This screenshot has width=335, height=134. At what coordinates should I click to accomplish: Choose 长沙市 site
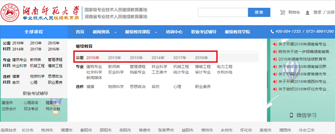pos(28,130)
